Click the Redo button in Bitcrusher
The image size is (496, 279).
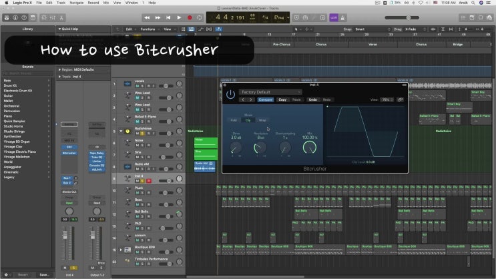pos(326,99)
